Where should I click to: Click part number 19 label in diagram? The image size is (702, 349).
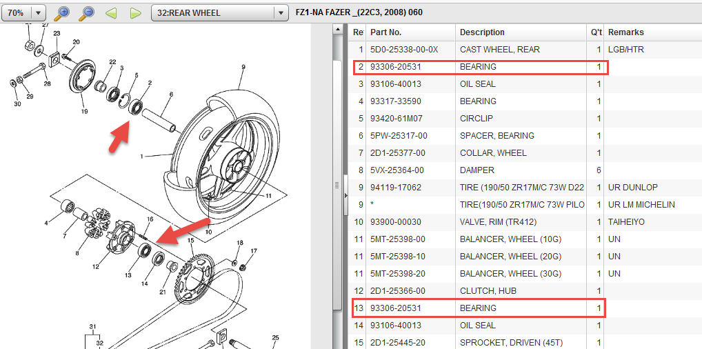point(84,112)
